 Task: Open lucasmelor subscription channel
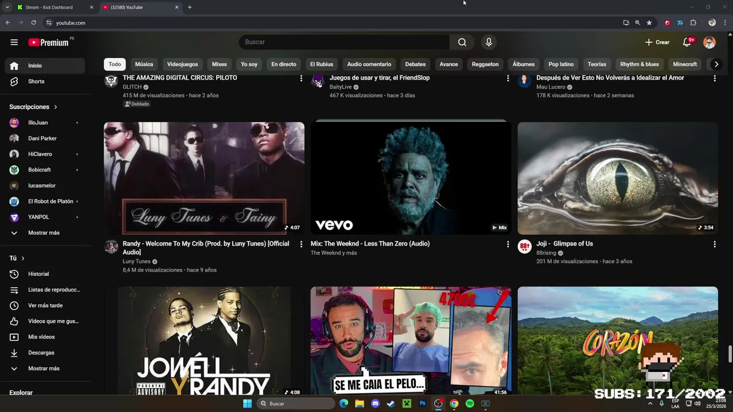pyautogui.click(x=45, y=185)
